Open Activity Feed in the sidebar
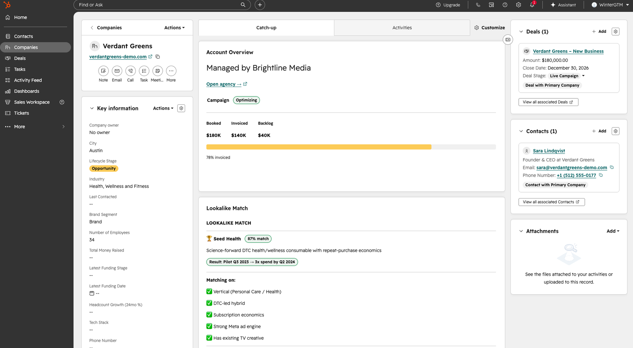The width and height of the screenshot is (633, 348). pos(36,80)
